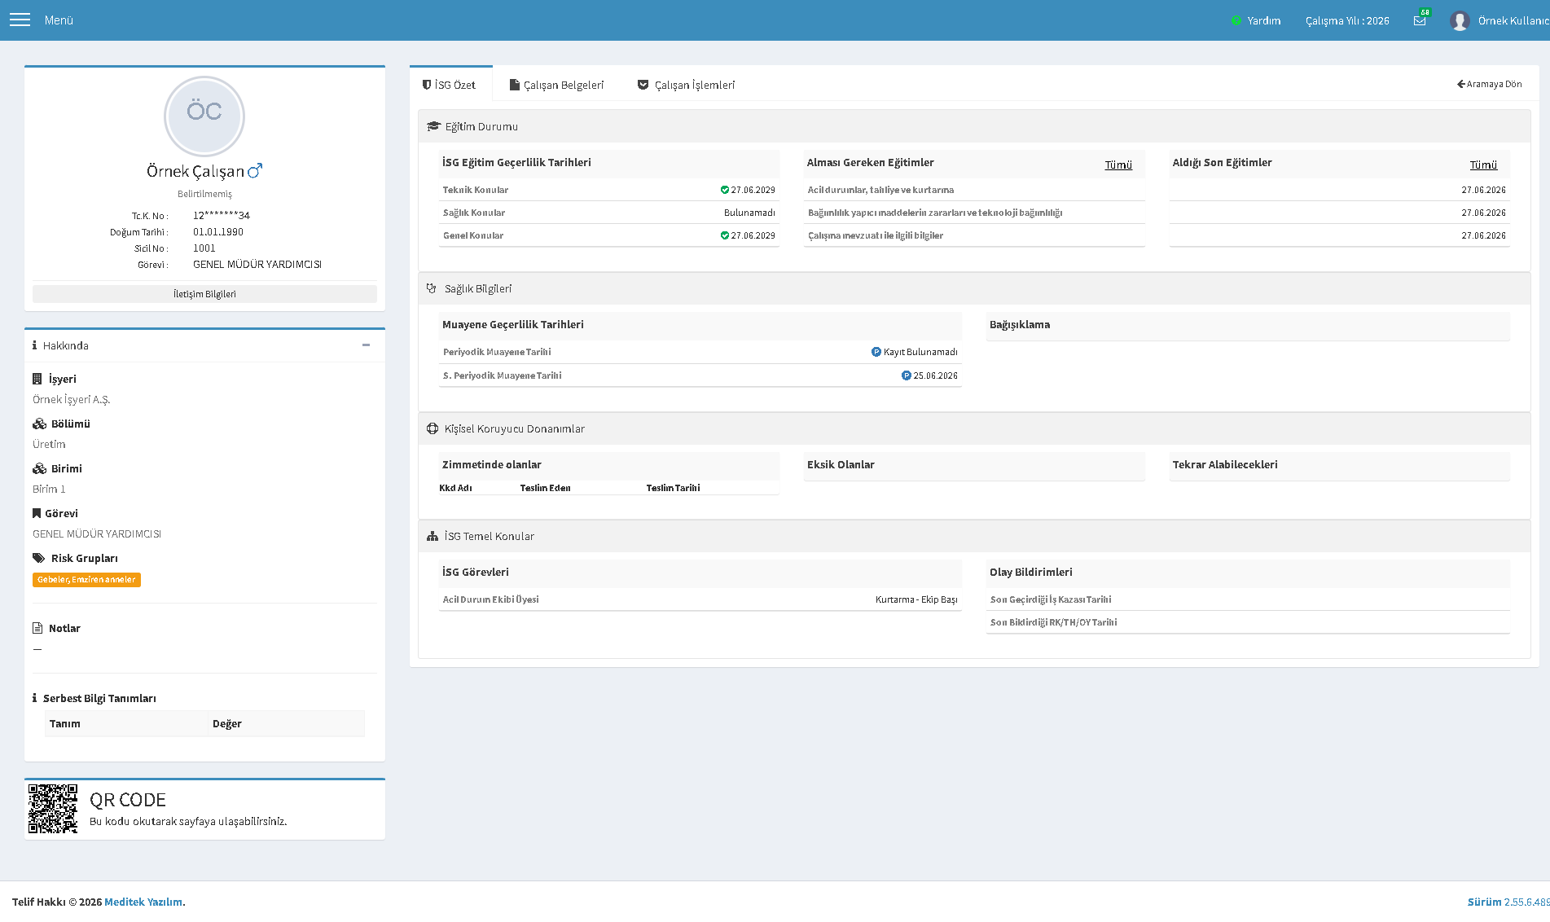Click the Sağlık Bilgileri stethoscope icon
1550x922 pixels.
point(432,288)
